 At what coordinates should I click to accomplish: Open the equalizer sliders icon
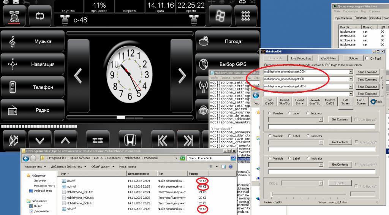98,140
